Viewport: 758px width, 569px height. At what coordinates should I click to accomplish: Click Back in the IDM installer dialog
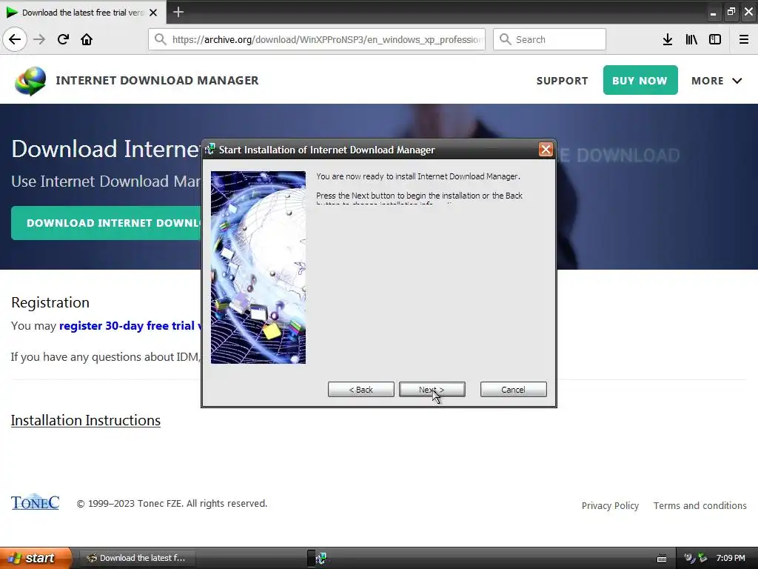tap(361, 390)
